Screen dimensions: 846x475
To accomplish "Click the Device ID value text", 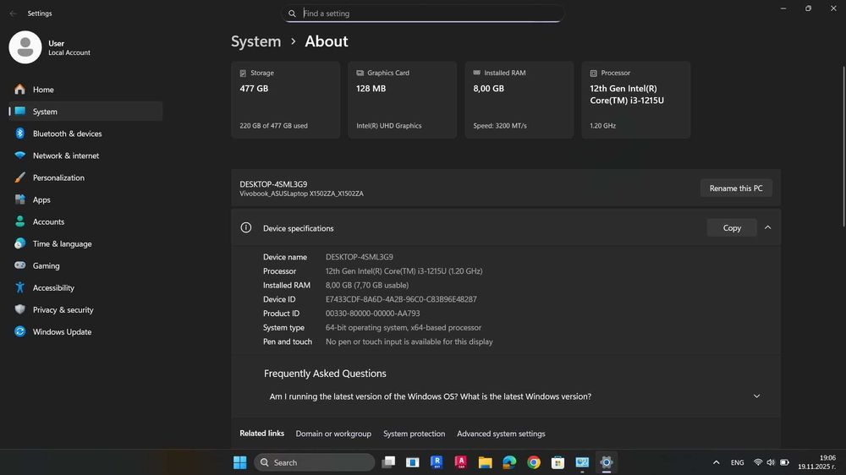I will click(x=401, y=299).
